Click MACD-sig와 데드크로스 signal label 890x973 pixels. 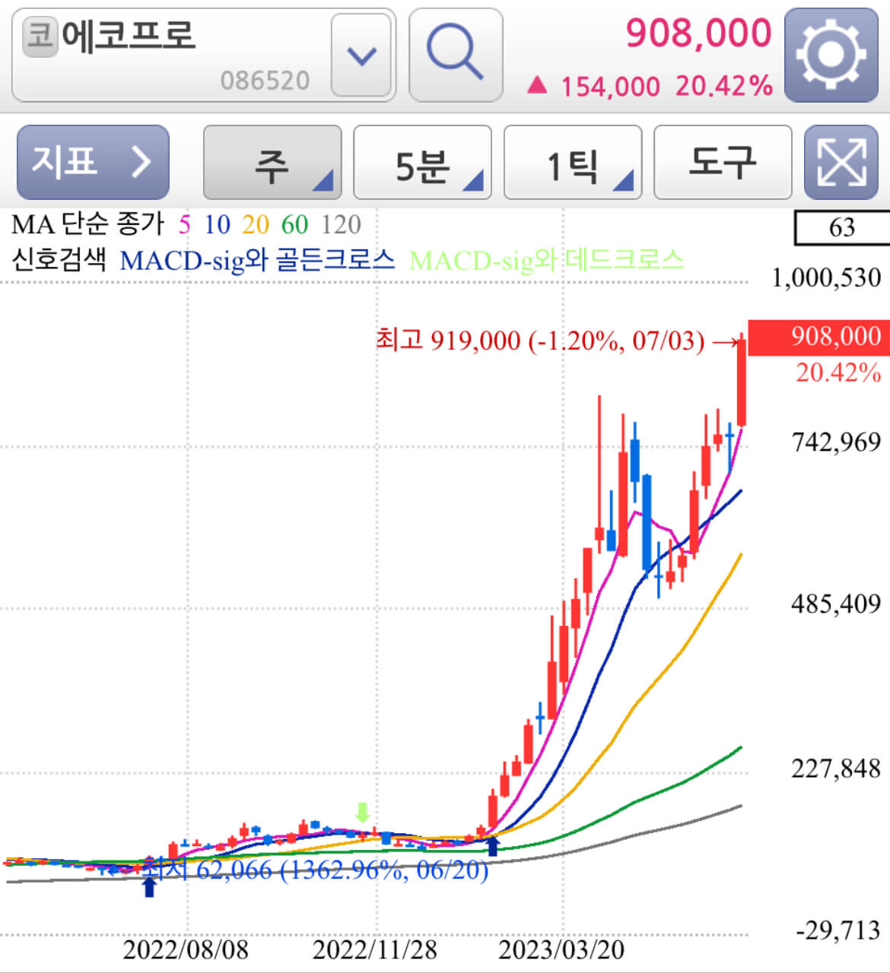[x=546, y=260]
